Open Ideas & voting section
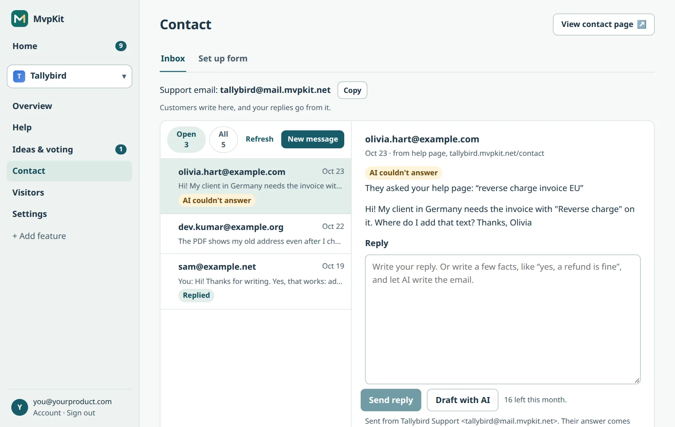The image size is (675, 427). tap(69, 149)
